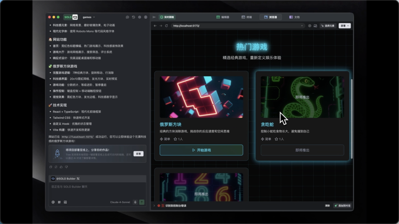Switch to the 终端 terminal tab

(246, 17)
